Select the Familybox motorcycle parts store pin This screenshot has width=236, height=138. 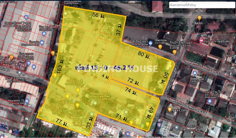click(x=95, y=103)
